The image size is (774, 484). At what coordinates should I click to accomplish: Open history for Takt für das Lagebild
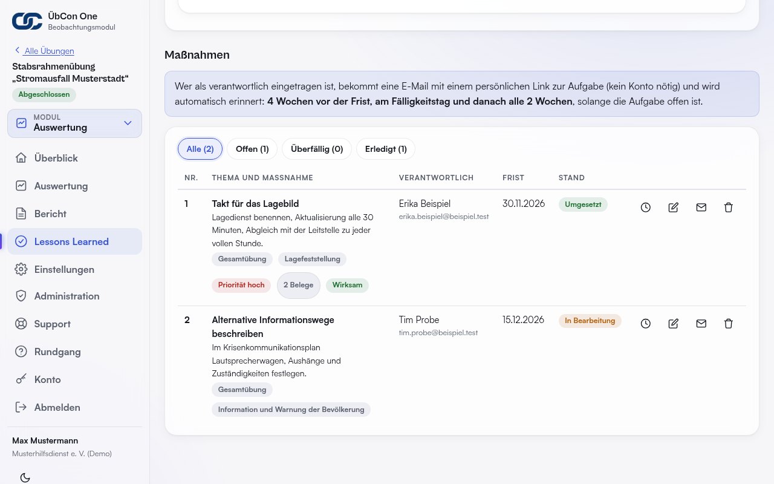click(x=646, y=208)
